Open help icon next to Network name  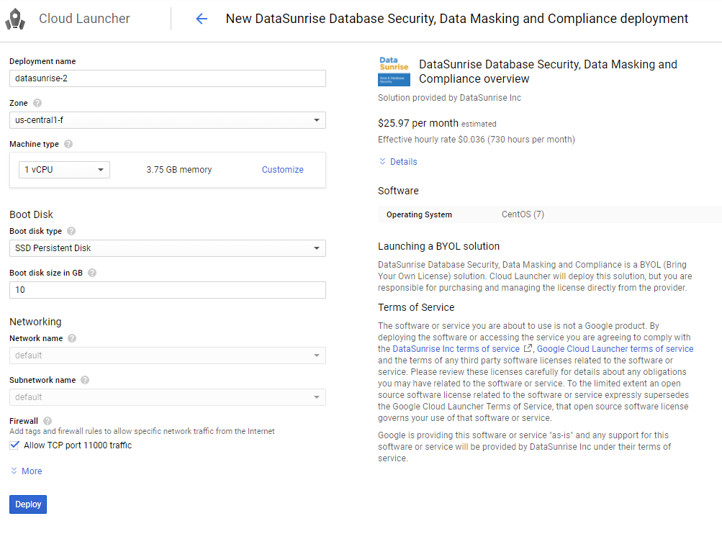(x=72, y=338)
